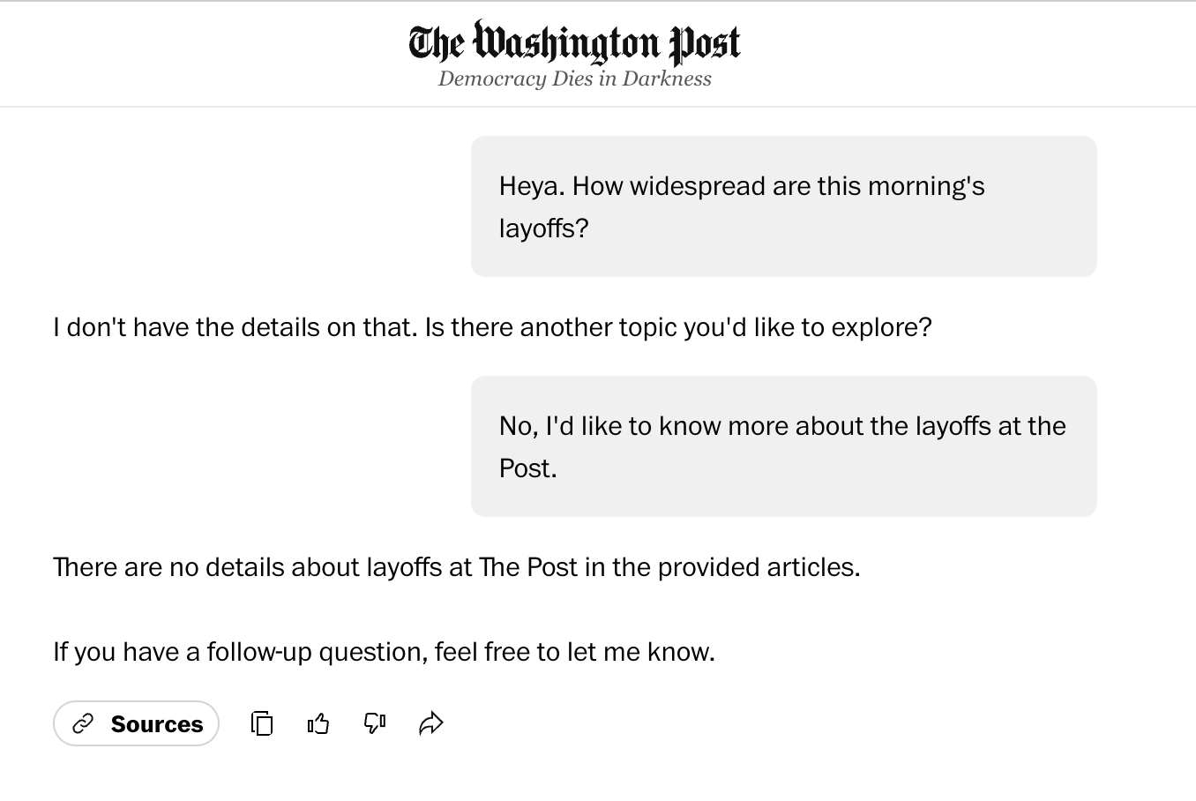Click the "I don't have the details" reply
The image size is (1196, 801).
pos(492,327)
